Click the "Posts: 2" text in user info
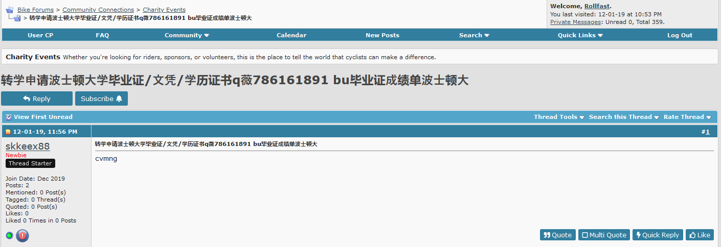Image resolution: width=721 pixels, height=247 pixels. [17, 185]
